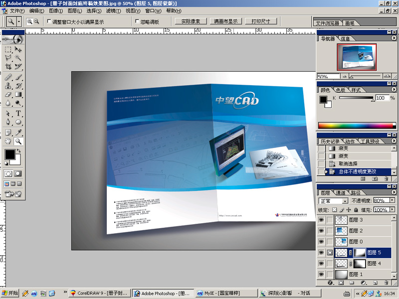Click add layer style icon
Image resolution: width=399 pixels, height=299 pixels.
tap(330, 283)
